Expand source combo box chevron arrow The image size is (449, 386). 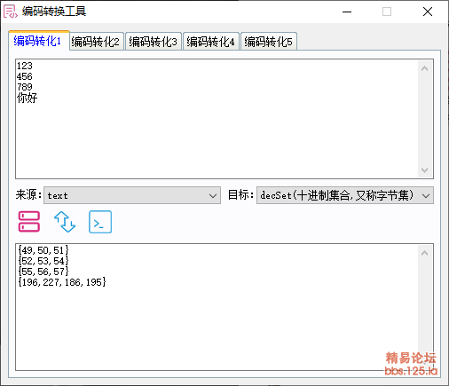(x=213, y=196)
